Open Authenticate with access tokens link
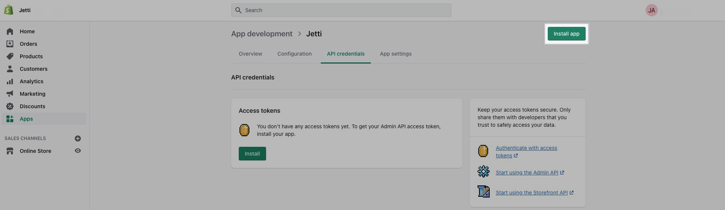 526,152
